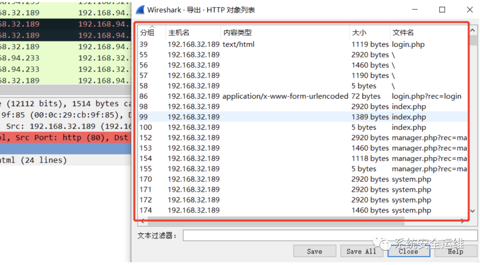Viewport: 480px width, 265px height.
Task: Select packet 172 system.php row
Action: tap(303, 200)
